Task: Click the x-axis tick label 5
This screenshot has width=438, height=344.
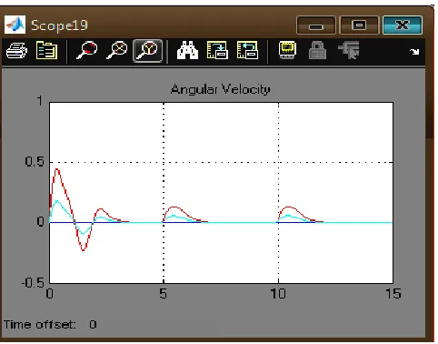Action: (163, 293)
